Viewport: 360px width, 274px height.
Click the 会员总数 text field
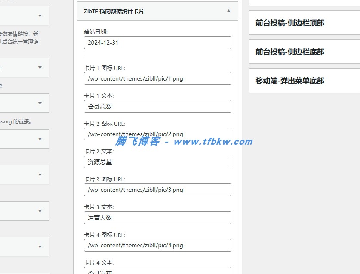tap(157, 106)
